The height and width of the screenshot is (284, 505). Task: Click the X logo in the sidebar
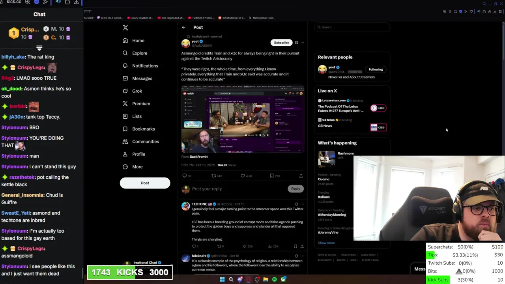click(x=125, y=28)
